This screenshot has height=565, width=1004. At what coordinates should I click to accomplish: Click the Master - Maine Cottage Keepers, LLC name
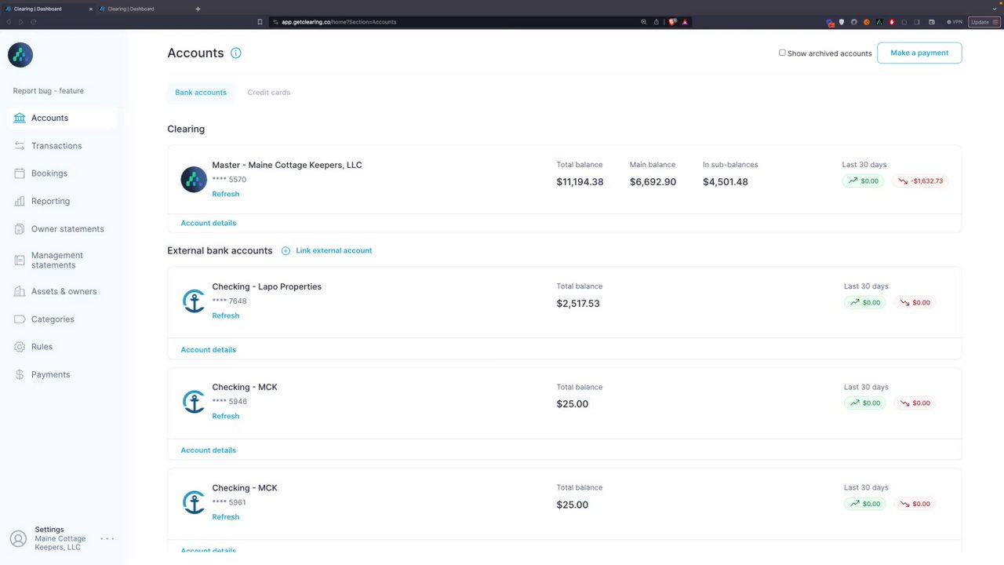(287, 165)
